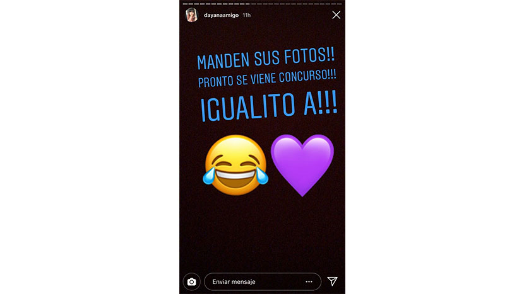524x294 pixels.
Task: Focus the Enviar mensaje input field
Action: [x=263, y=281]
